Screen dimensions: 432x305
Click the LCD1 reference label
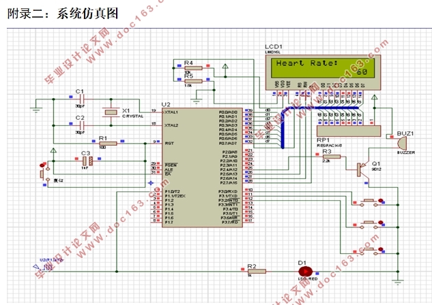tap(274, 47)
